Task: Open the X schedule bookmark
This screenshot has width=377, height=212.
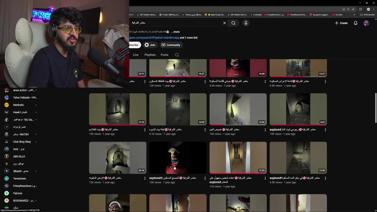Action: point(256,15)
